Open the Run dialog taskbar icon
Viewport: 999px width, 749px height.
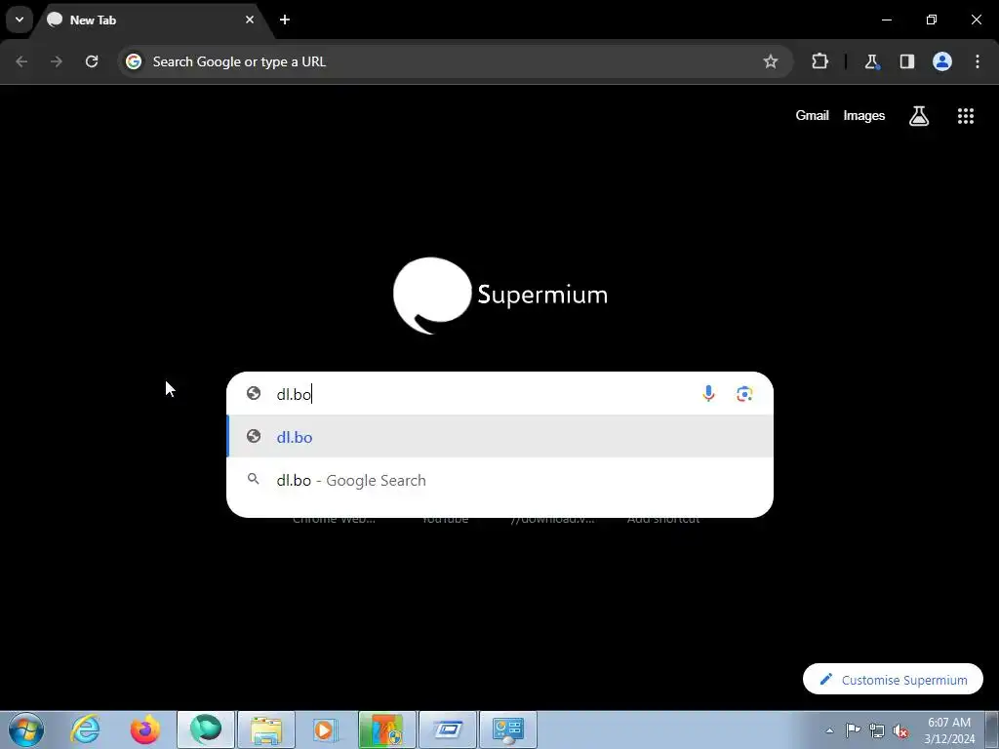pyautogui.click(x=447, y=729)
